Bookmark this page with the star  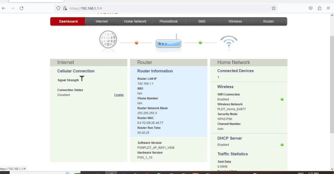tap(273, 8)
